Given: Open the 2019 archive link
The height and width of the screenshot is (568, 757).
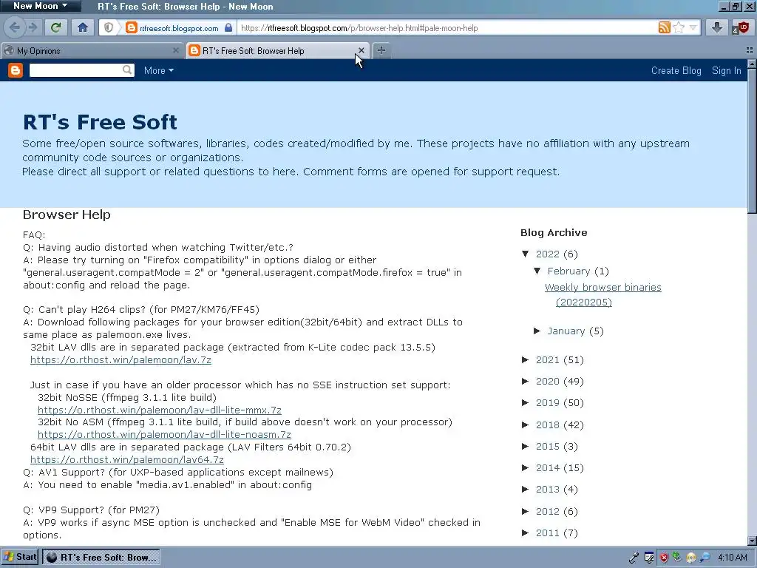Looking at the screenshot, I should pyautogui.click(x=548, y=403).
